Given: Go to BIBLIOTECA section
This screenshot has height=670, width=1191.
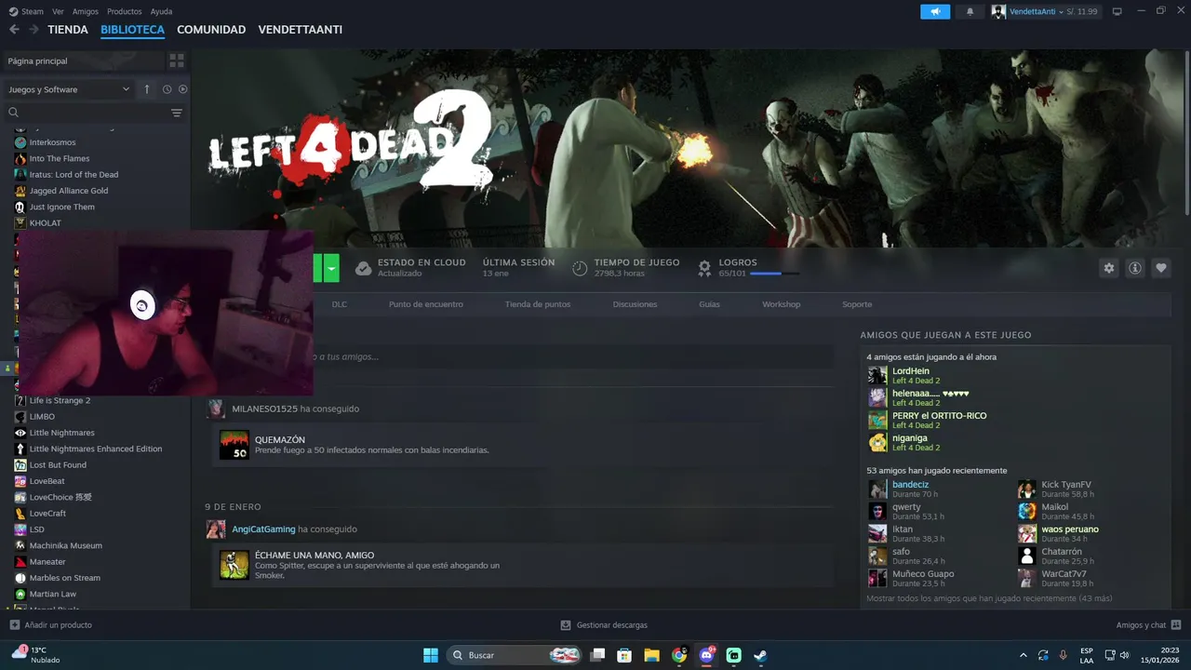Looking at the screenshot, I should pos(132,30).
